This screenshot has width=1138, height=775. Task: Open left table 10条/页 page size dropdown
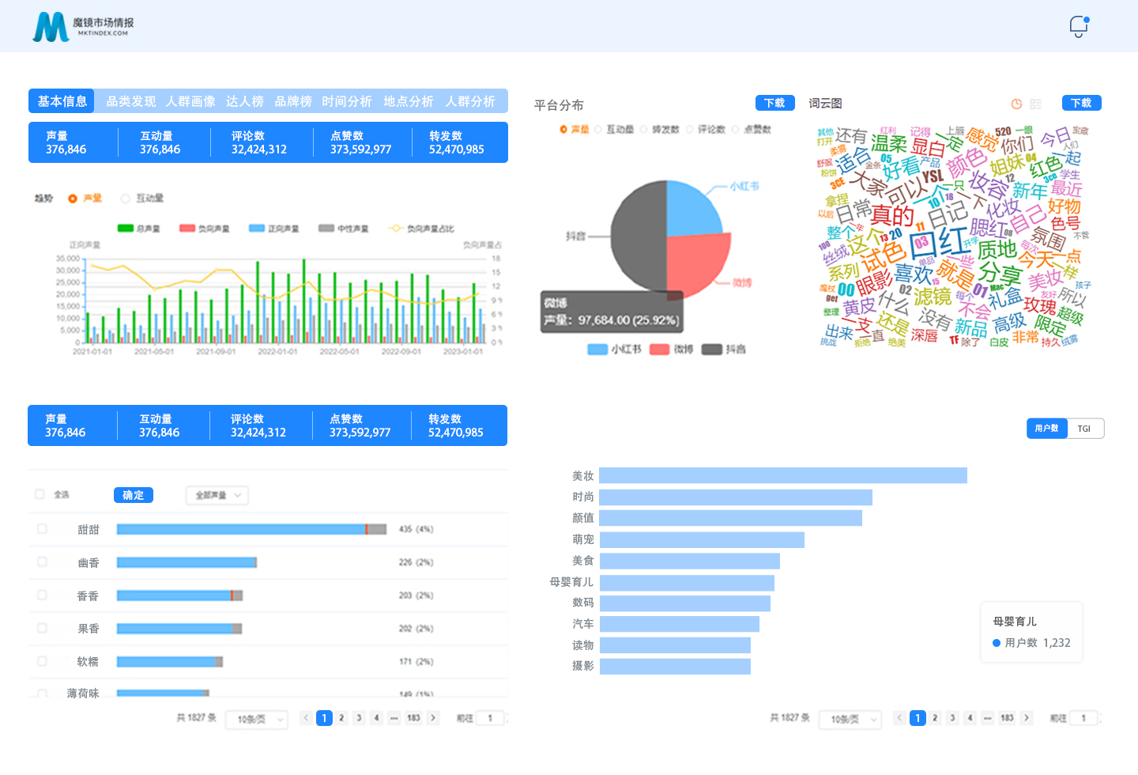[257, 719]
